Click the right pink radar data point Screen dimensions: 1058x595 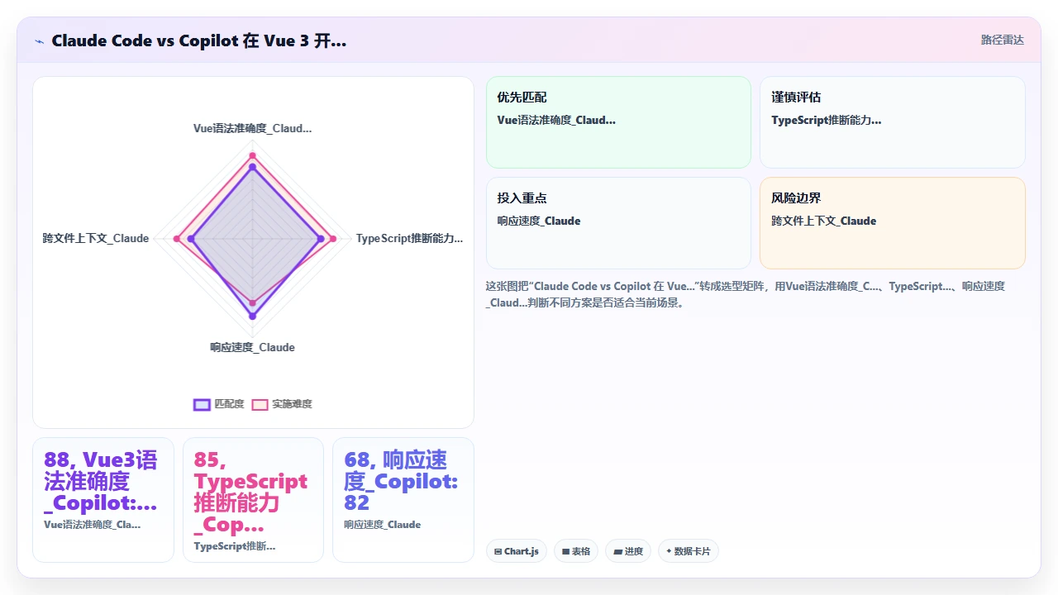coord(333,239)
